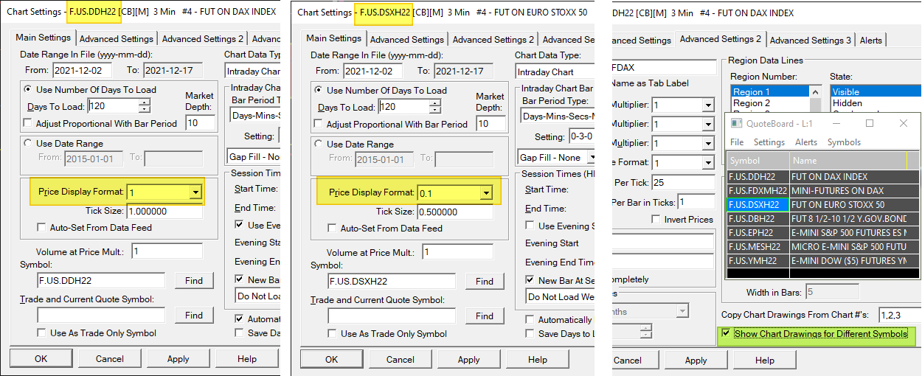Open Advanced Settings 2 tab in Euro Stoxx dialog
Screen dimensions: 922x376
click(493, 39)
